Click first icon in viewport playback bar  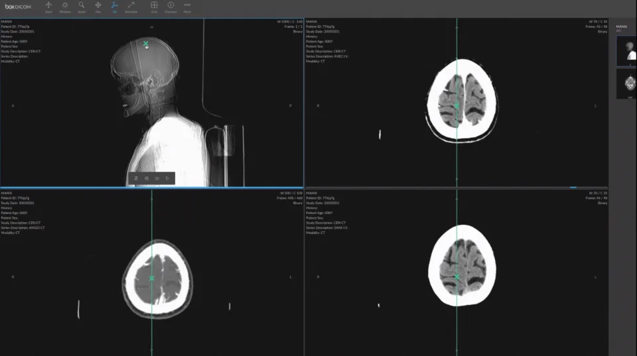pos(135,178)
